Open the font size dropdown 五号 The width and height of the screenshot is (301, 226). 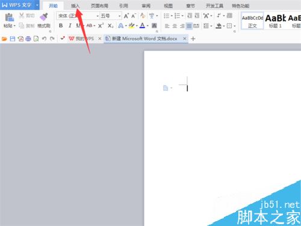(x=120, y=16)
